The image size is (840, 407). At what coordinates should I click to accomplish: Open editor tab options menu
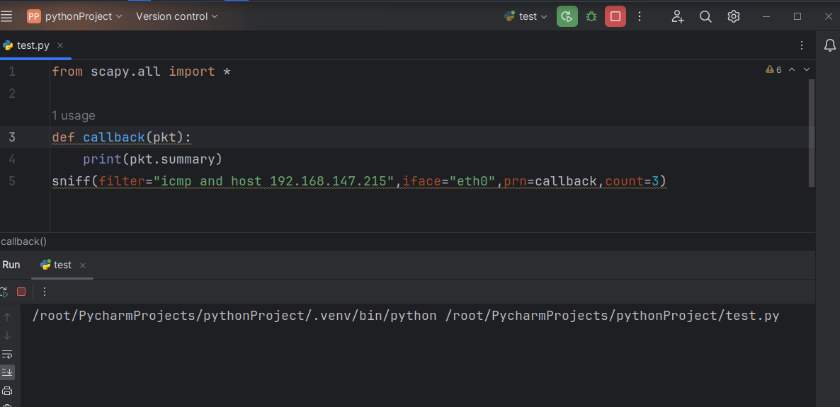(x=802, y=45)
